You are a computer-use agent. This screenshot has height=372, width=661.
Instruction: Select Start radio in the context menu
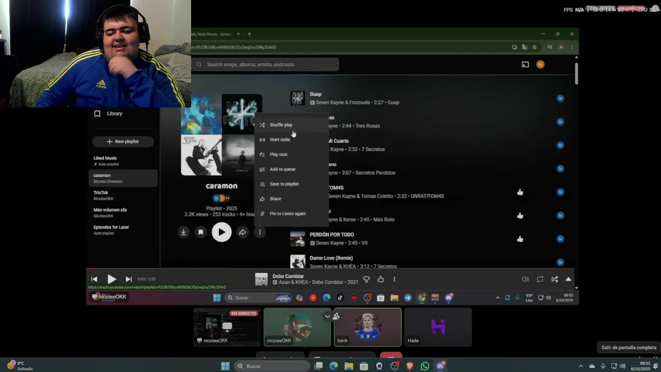coord(291,139)
